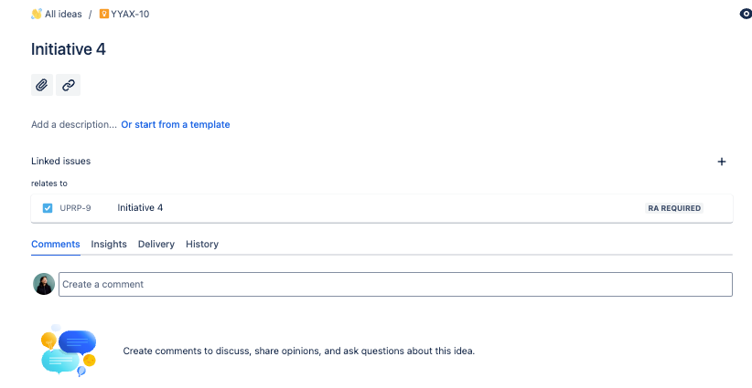Click the link icon button
Image resolution: width=752 pixels, height=388 pixels.
point(69,85)
